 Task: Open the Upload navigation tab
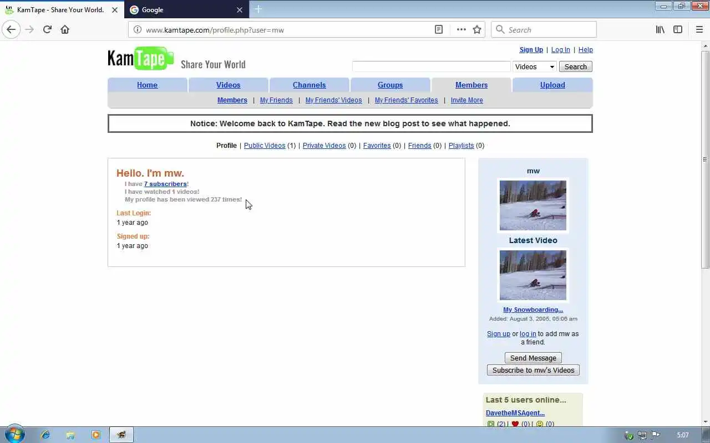tap(552, 85)
